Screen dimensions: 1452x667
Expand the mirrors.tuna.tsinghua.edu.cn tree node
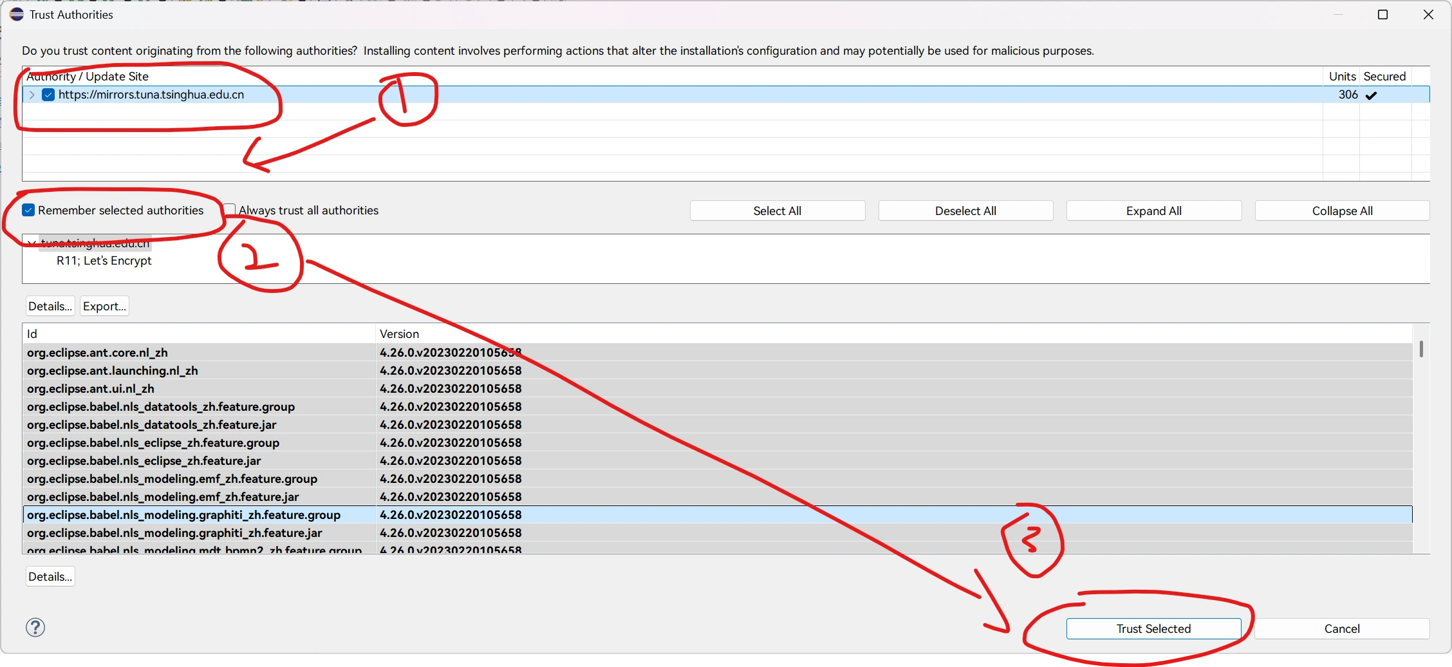point(32,95)
